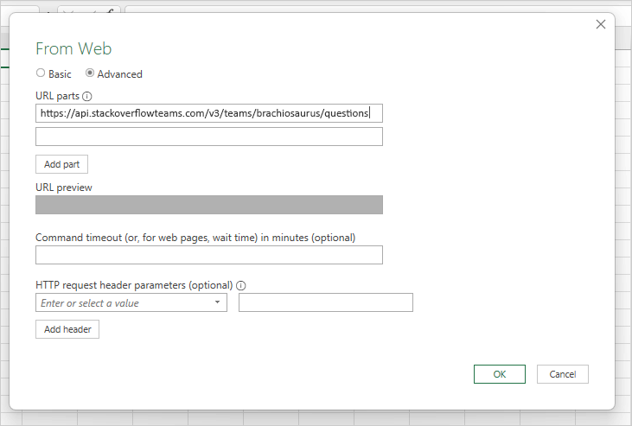Click the Add header button

[x=67, y=329]
